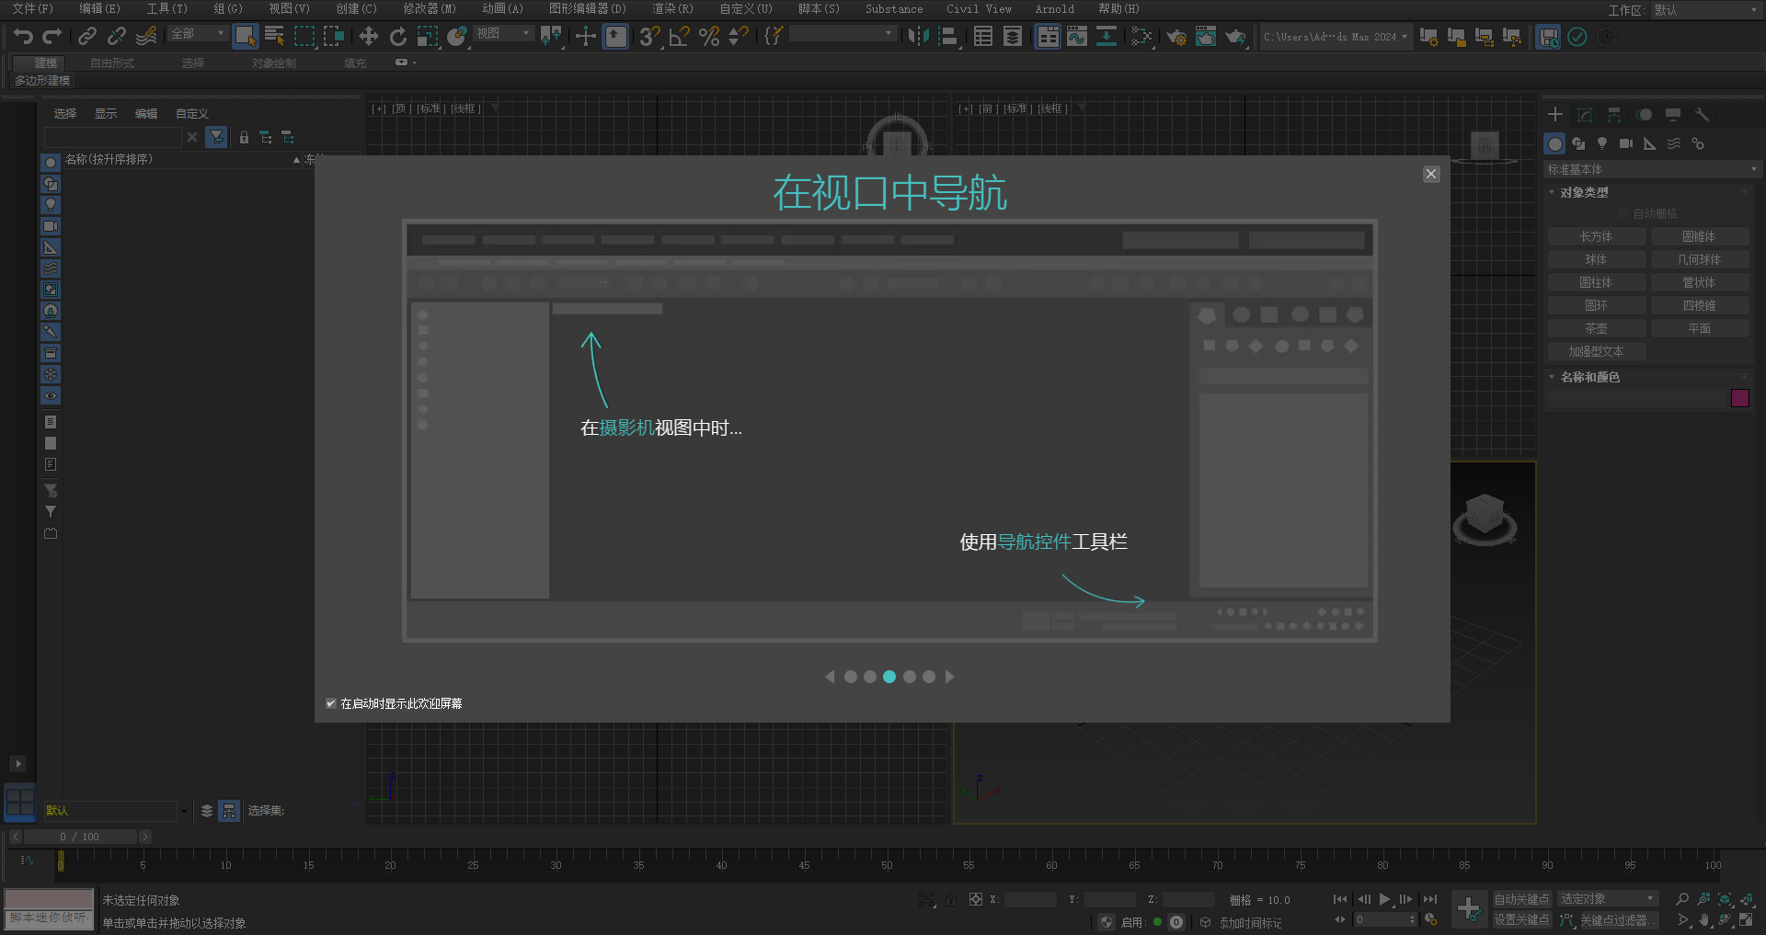Toggle the 自动关键点 auto key mode
Screen dimensions: 1766x935
tap(1521, 899)
